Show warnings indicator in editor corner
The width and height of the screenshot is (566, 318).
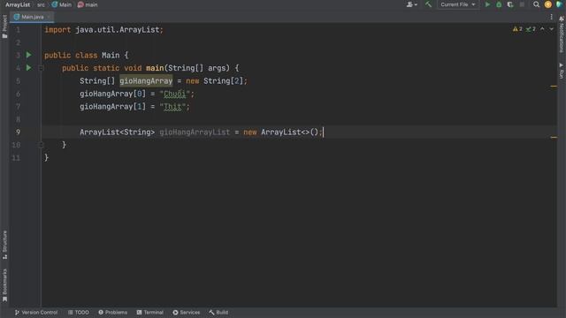coord(517,29)
